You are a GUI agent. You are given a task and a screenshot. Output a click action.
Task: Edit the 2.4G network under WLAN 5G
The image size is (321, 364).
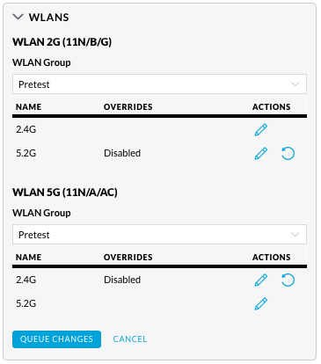(x=260, y=280)
